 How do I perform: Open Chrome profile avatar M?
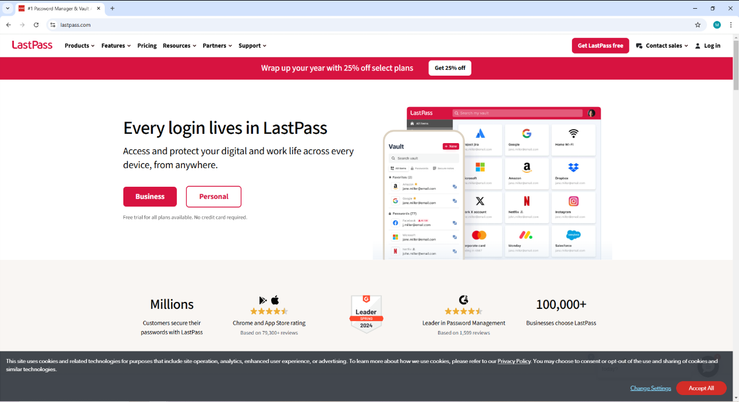[x=717, y=25]
